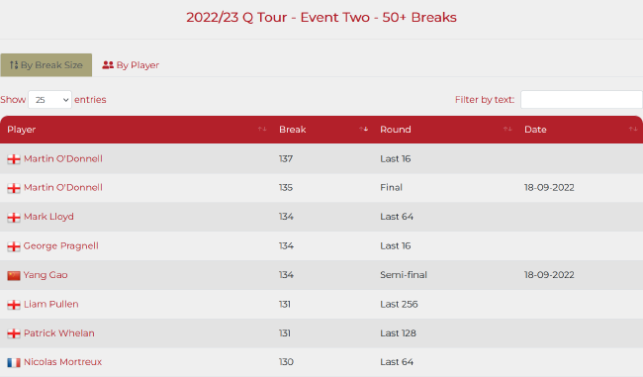Open Liam Pullen player link
This screenshot has width=643, height=377.
pyautogui.click(x=51, y=304)
